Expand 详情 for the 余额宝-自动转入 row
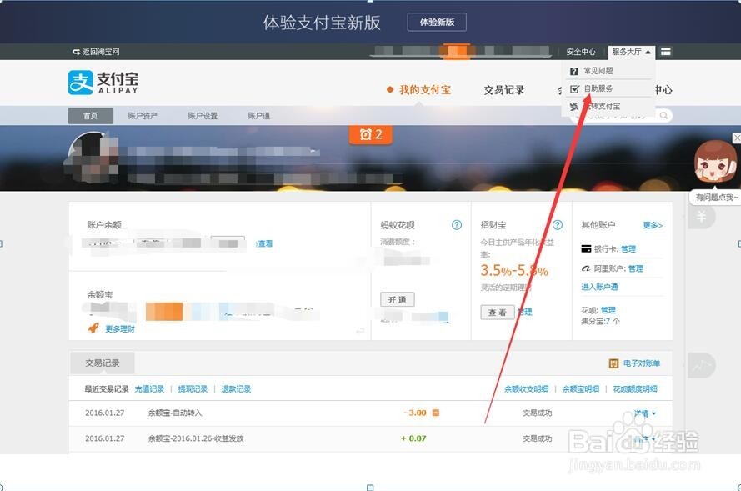Viewport: 741px width, 491px height. point(645,413)
